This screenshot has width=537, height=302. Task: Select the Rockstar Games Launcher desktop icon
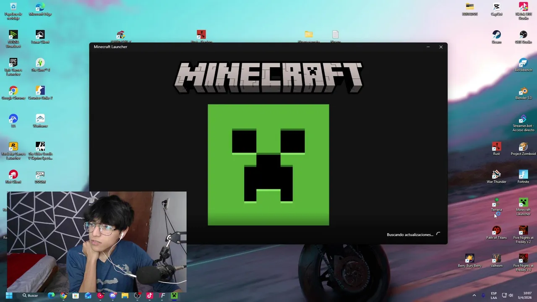(x=13, y=151)
